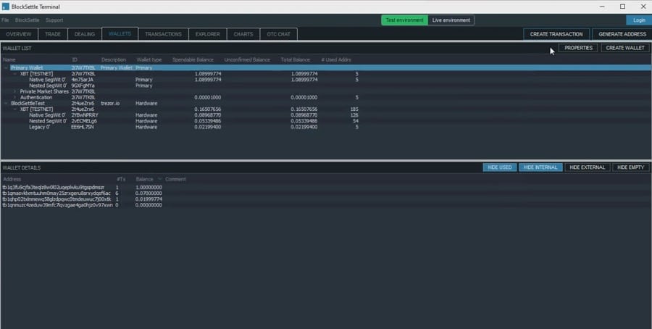Image resolution: width=652 pixels, height=329 pixels.
Task: Enable the Hide External address filter
Action: [587, 167]
